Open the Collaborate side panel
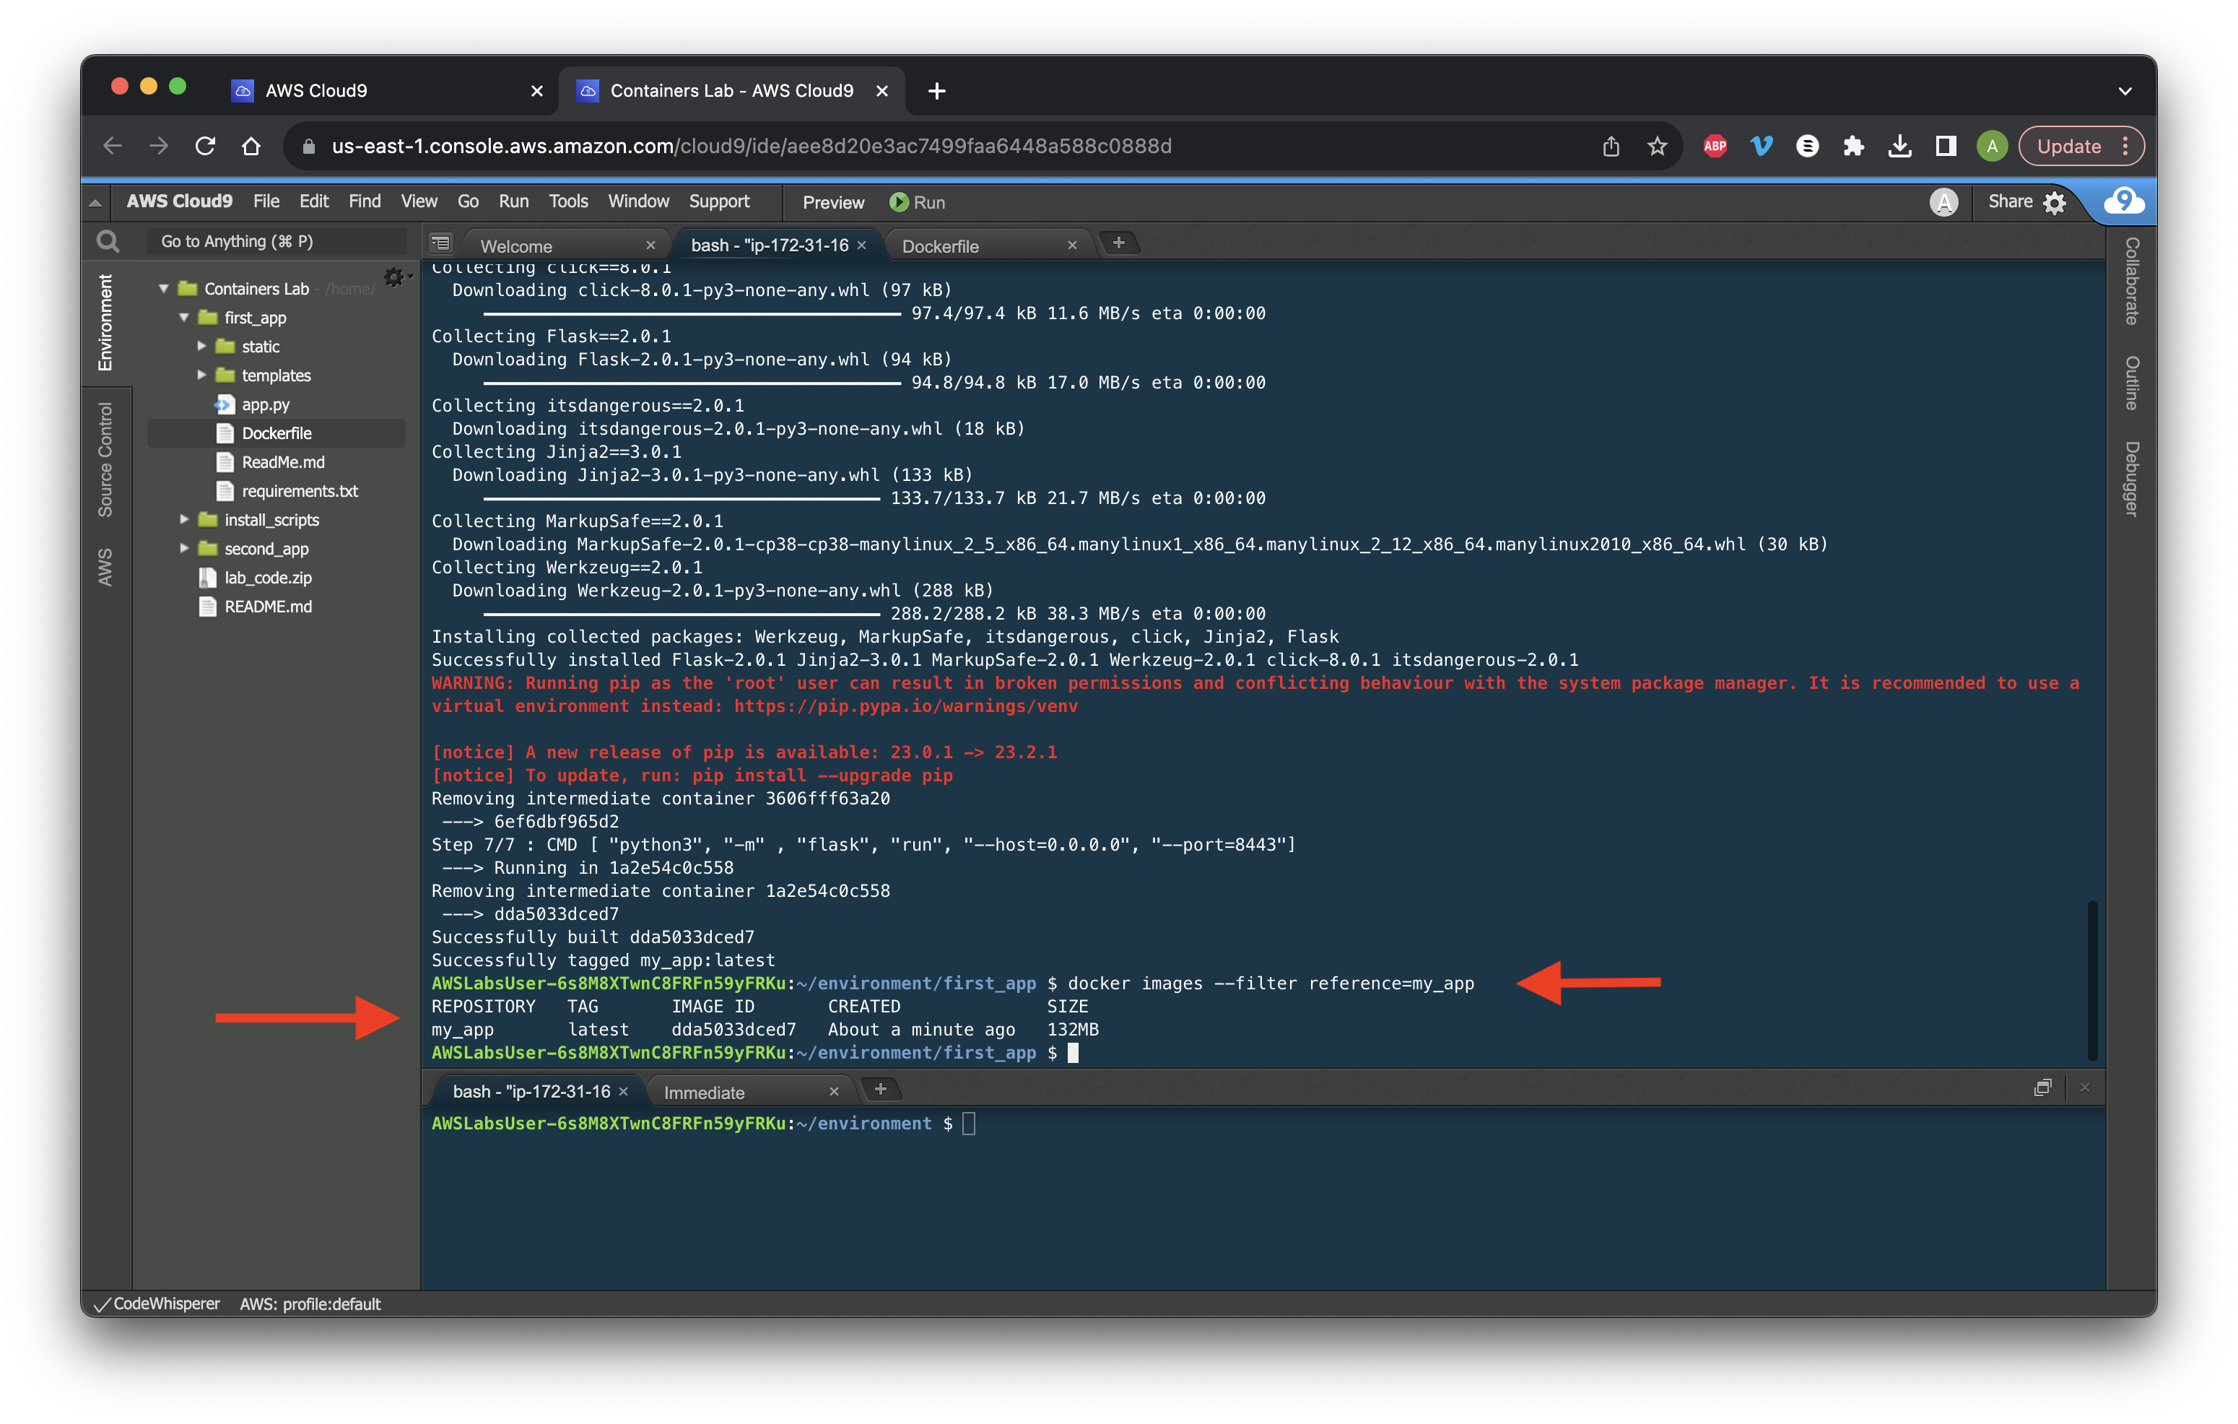Image resolution: width=2238 pixels, height=1424 pixels. 2131,281
